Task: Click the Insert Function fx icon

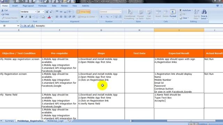Action: click(x=32, y=26)
